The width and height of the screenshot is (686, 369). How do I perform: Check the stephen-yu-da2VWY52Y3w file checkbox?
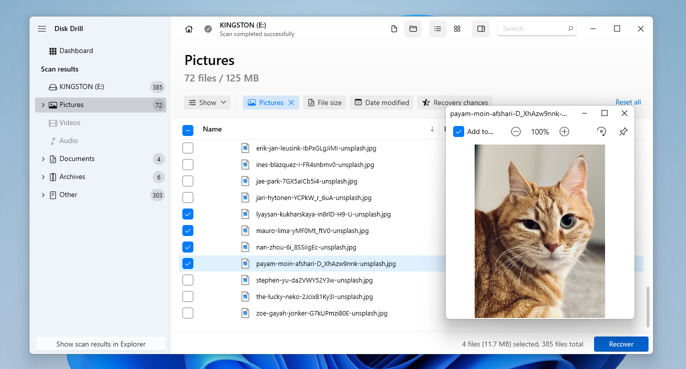click(188, 280)
